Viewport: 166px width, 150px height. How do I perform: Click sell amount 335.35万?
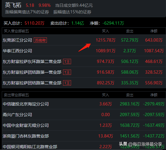(130, 83)
